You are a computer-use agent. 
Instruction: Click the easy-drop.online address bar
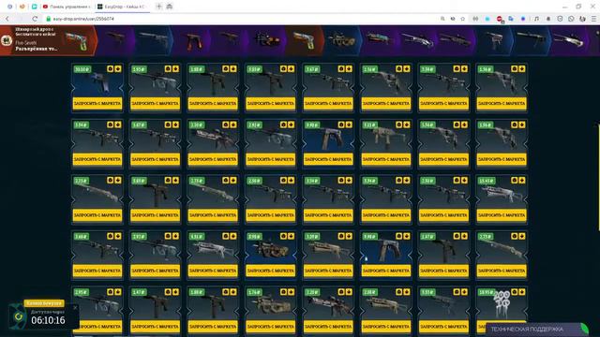[x=241, y=19]
